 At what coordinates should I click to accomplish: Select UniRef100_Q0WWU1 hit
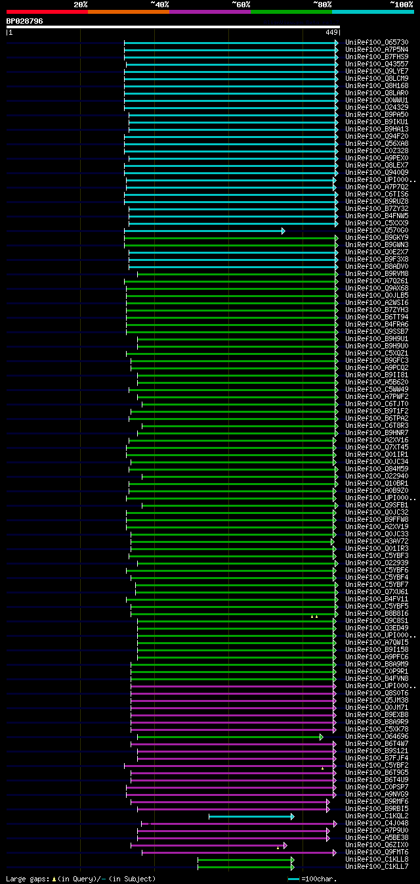[377, 100]
